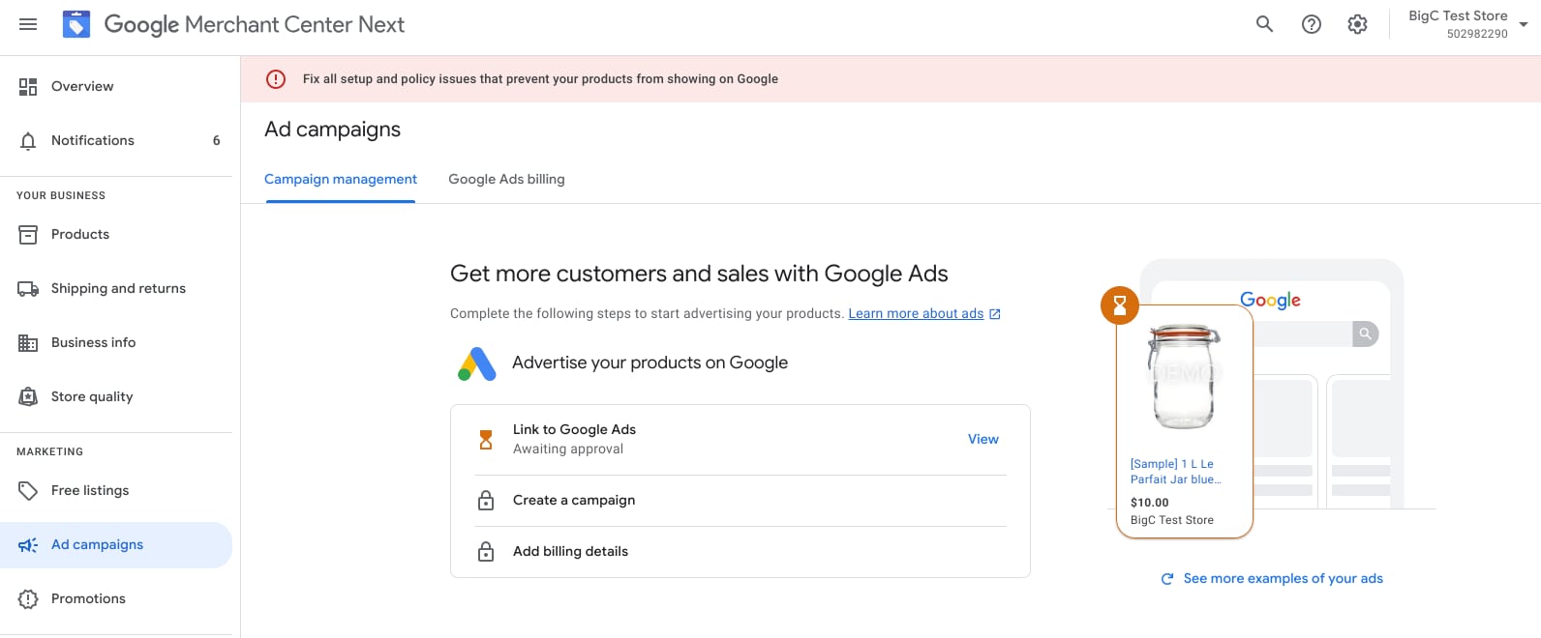This screenshot has height=638, width=1541.
Task: Click the red policy warning icon
Action: (276, 79)
